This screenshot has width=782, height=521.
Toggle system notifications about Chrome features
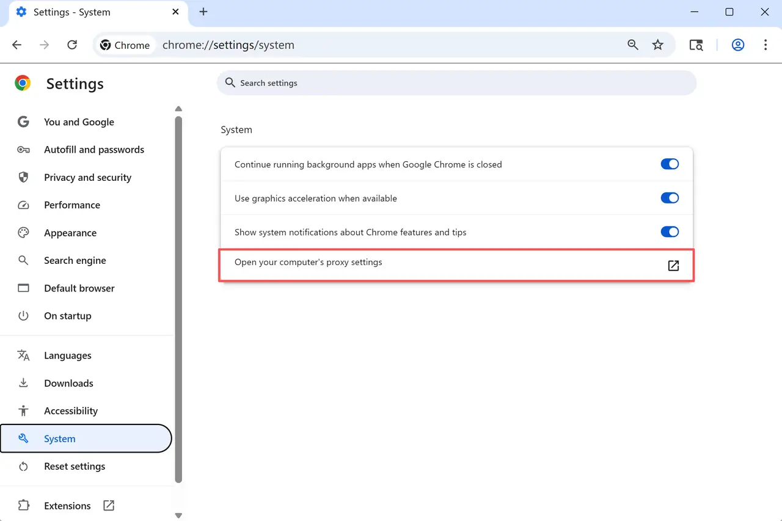tap(670, 231)
